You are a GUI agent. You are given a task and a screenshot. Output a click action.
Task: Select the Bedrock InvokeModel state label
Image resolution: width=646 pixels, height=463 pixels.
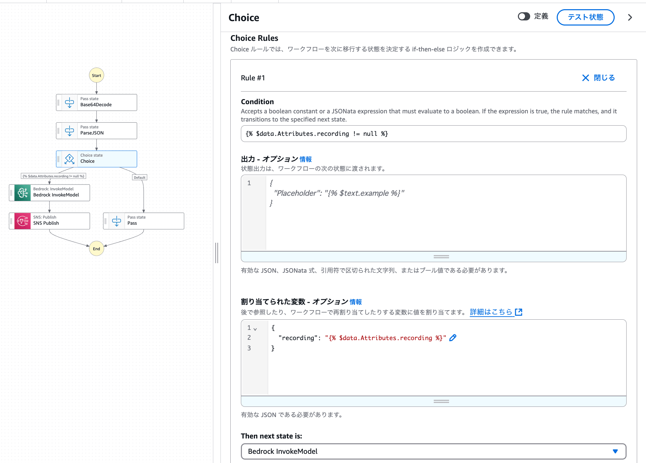pos(56,195)
